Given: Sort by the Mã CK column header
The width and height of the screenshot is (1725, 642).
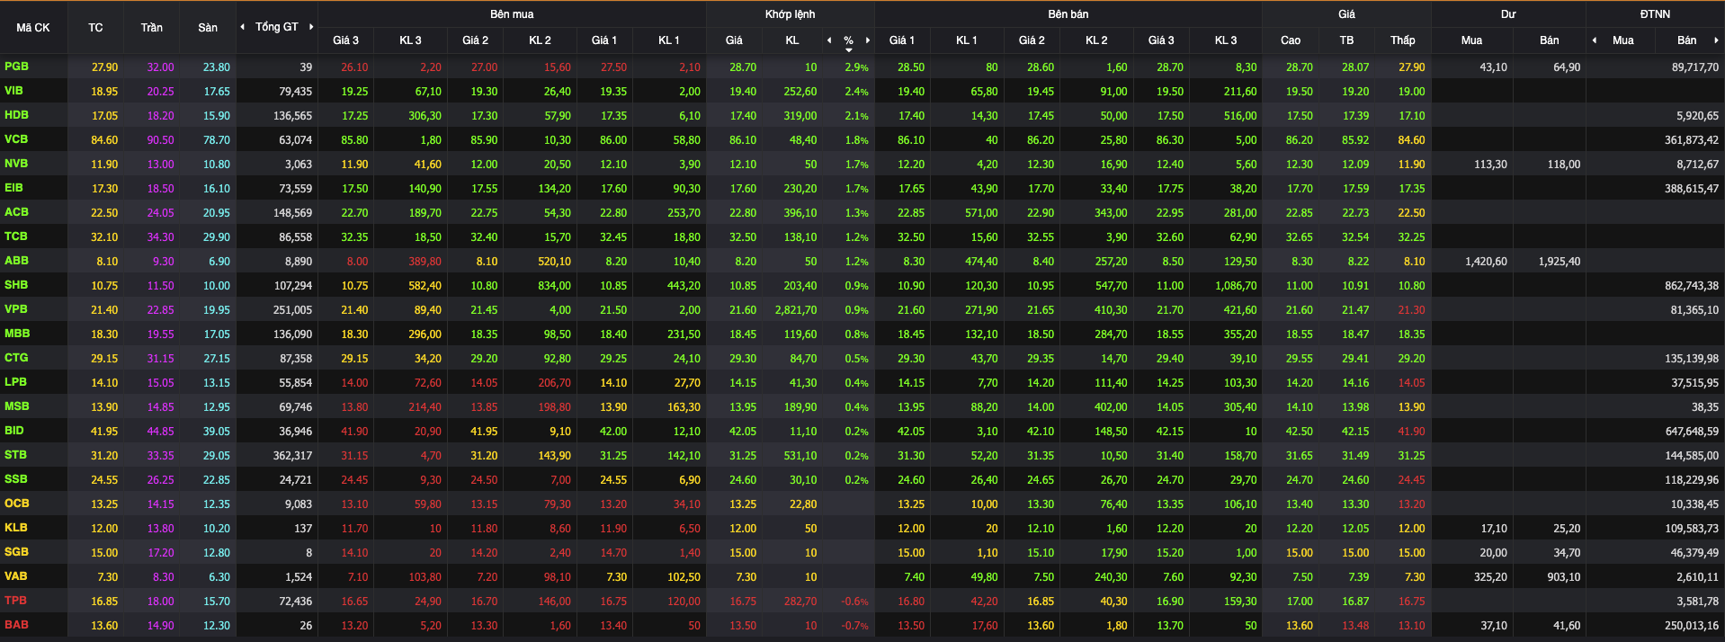Looking at the screenshot, I should point(33,27).
